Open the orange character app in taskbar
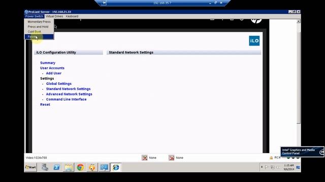The image size is (325, 182). point(92,167)
